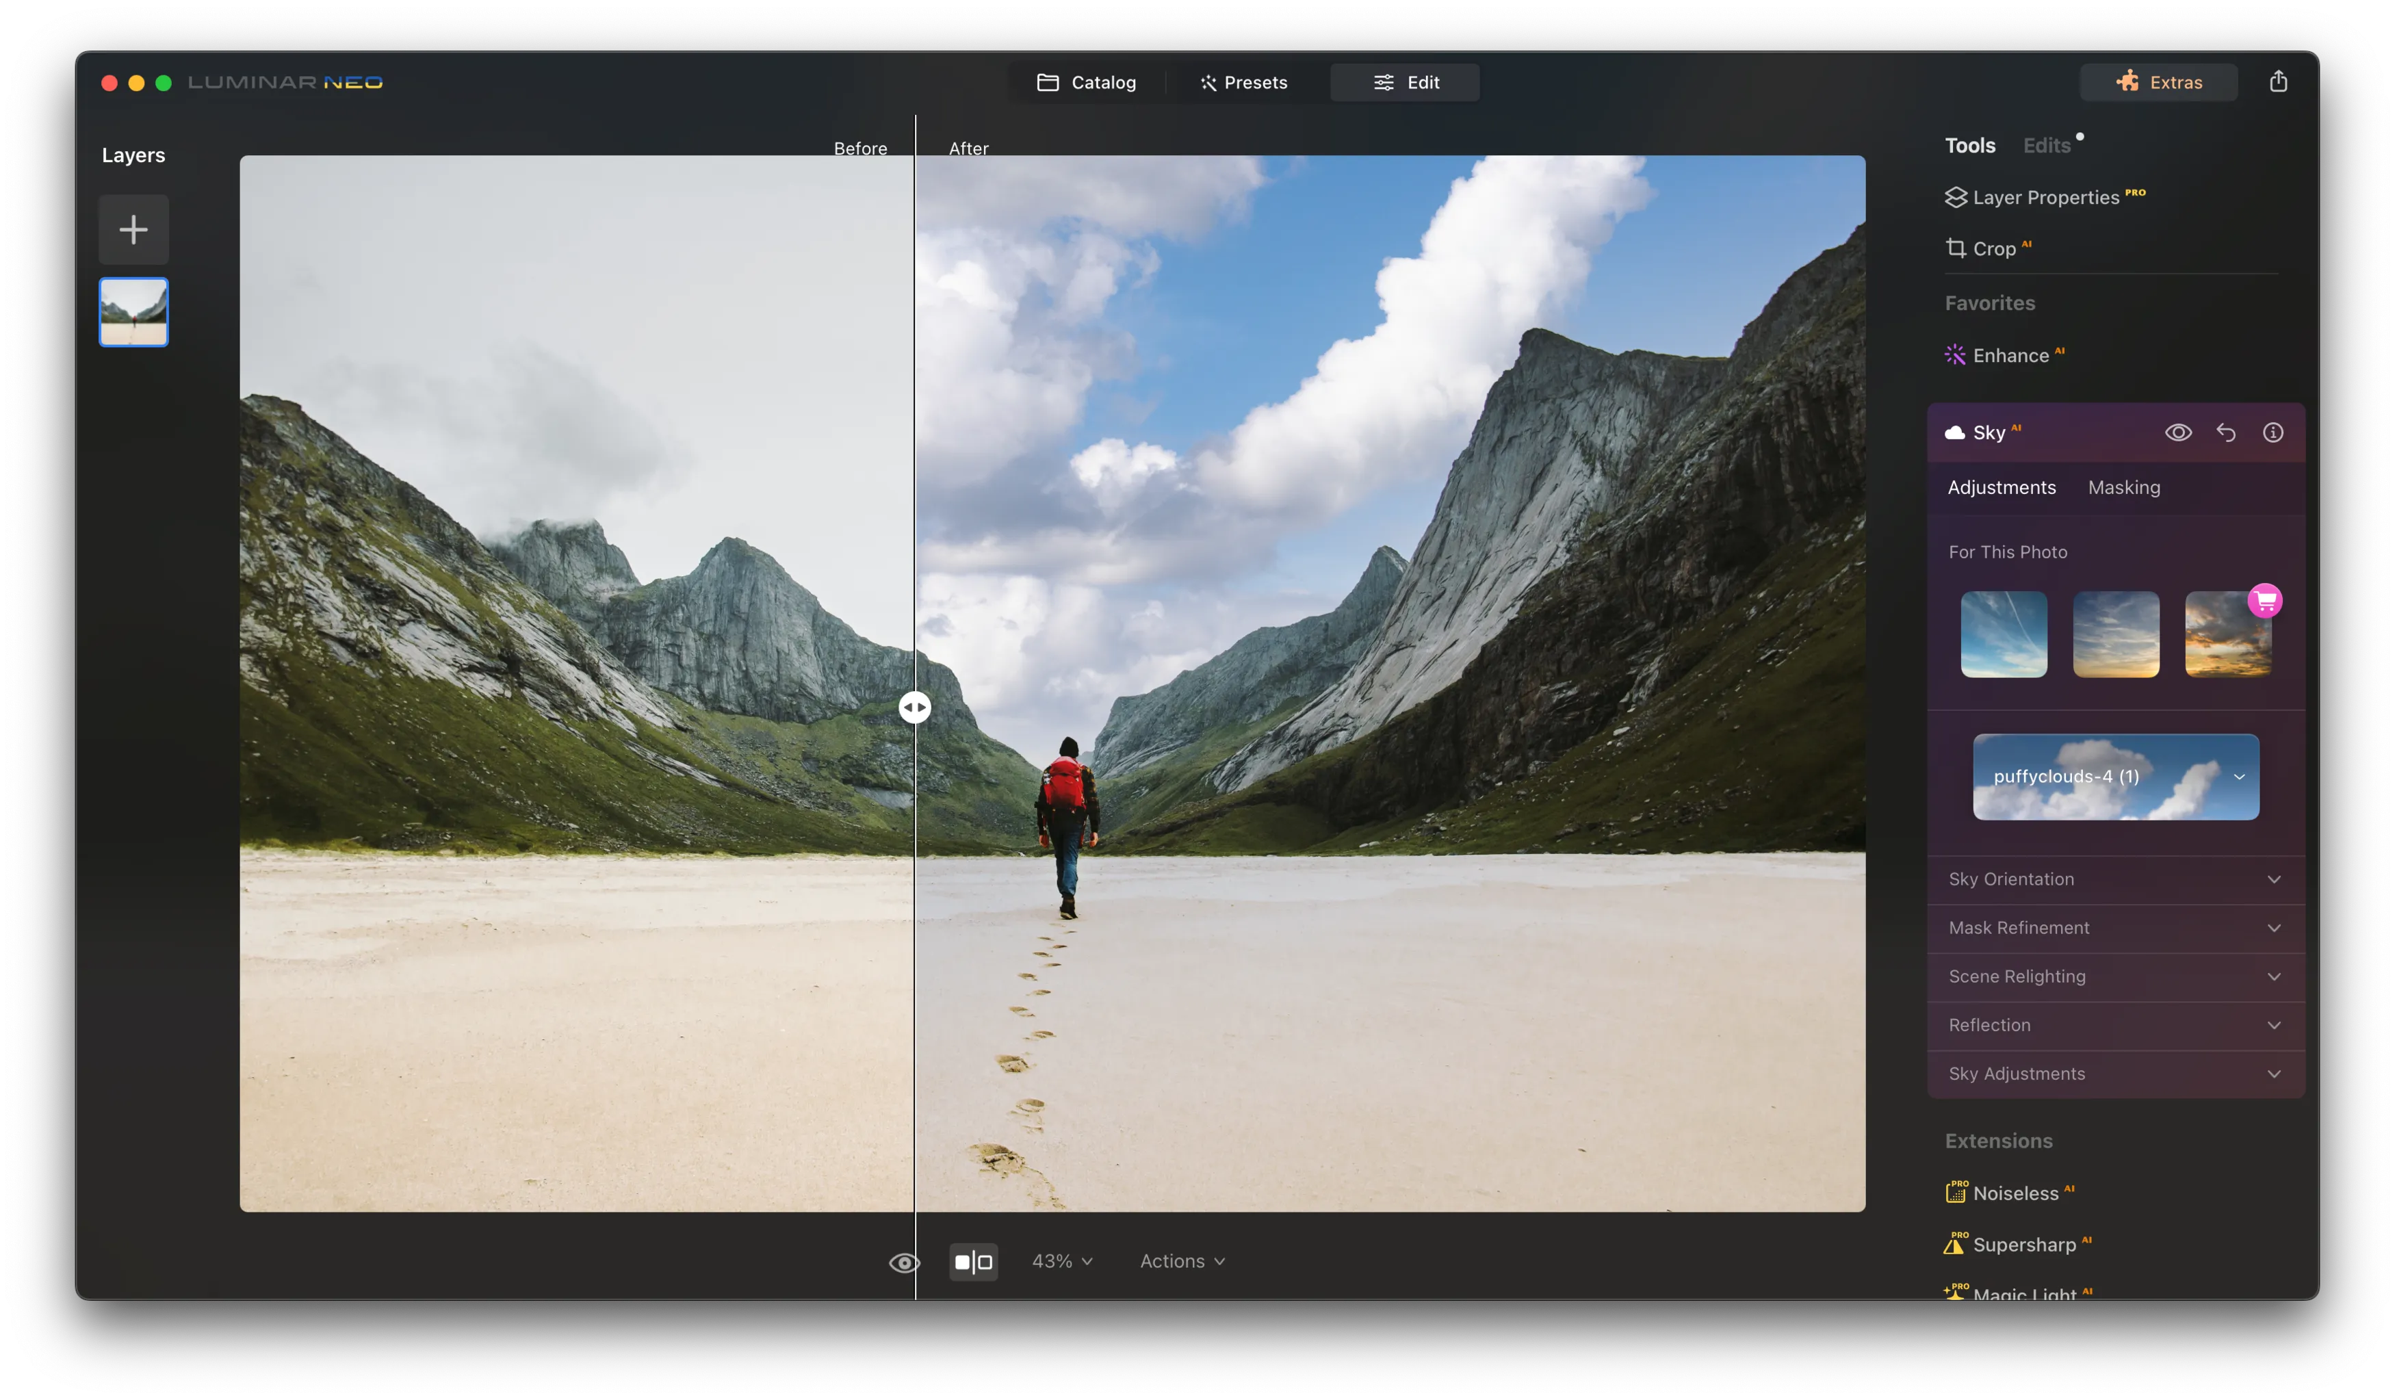Toggle Sky tool visibility eye icon

(2178, 432)
